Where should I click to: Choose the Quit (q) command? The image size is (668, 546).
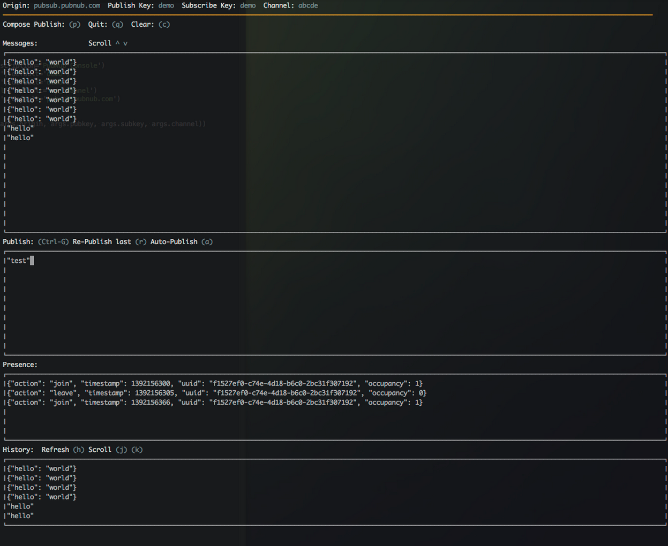click(106, 25)
